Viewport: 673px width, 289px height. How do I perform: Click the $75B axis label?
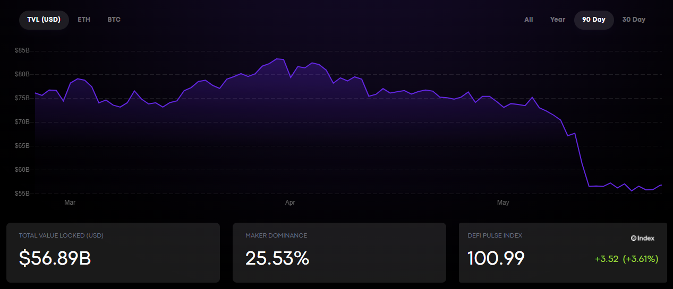pyautogui.click(x=22, y=98)
